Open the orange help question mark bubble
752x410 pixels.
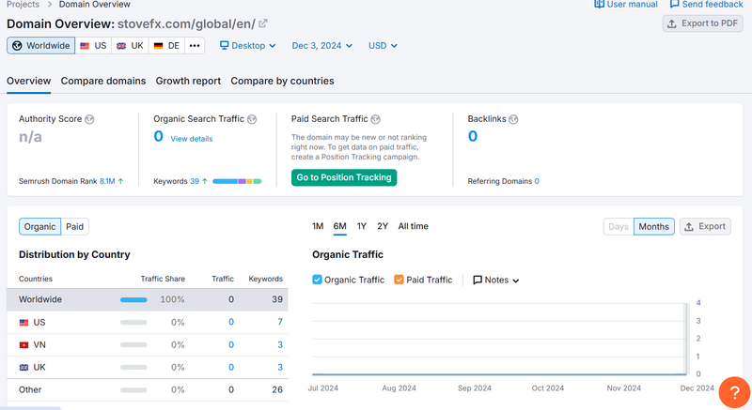coord(734,392)
